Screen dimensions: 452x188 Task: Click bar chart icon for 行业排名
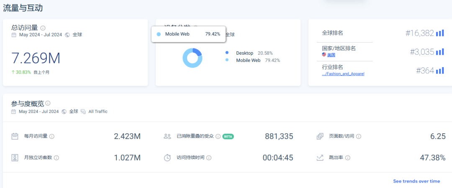[x=439, y=71]
